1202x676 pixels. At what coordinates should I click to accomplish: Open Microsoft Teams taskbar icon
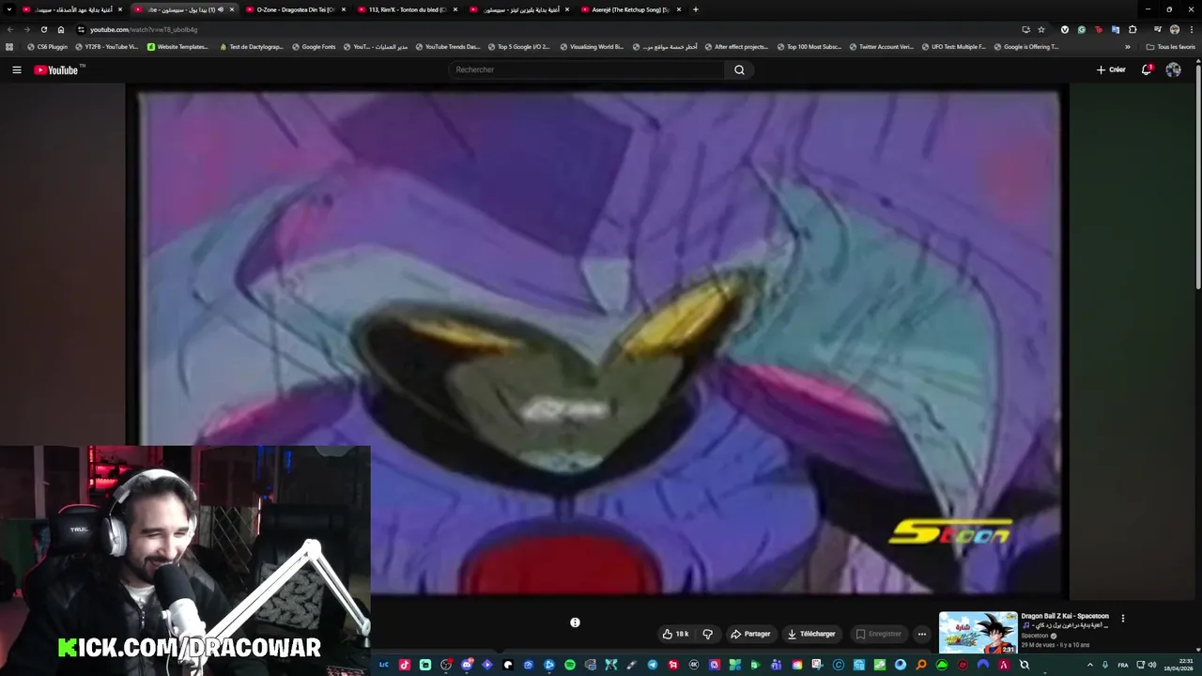776,665
